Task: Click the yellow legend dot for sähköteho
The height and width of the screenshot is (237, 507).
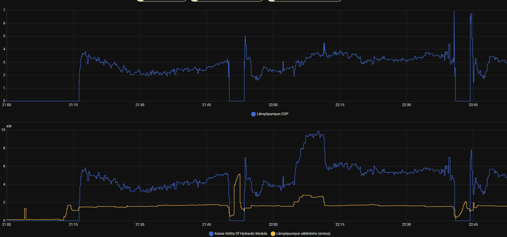Action: [273, 233]
